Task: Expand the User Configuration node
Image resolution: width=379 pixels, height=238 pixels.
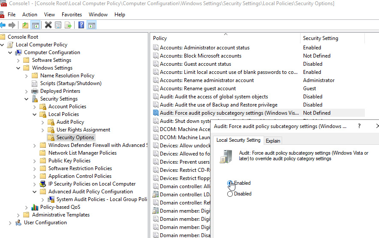Action: pos(10,223)
